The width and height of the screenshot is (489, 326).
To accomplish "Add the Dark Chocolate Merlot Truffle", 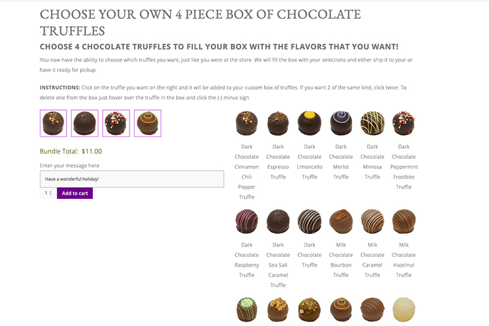I will (341, 123).
